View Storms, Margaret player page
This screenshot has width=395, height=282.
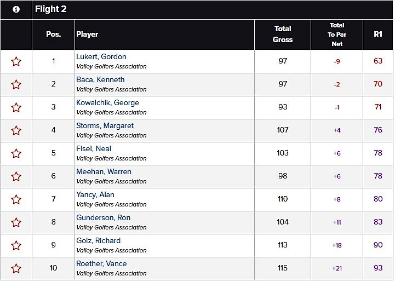(x=105, y=125)
